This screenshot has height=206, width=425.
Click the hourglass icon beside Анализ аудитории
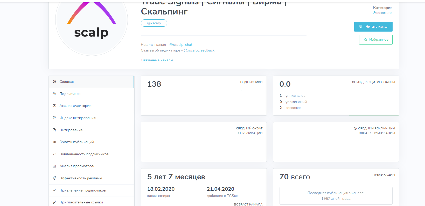click(x=54, y=106)
